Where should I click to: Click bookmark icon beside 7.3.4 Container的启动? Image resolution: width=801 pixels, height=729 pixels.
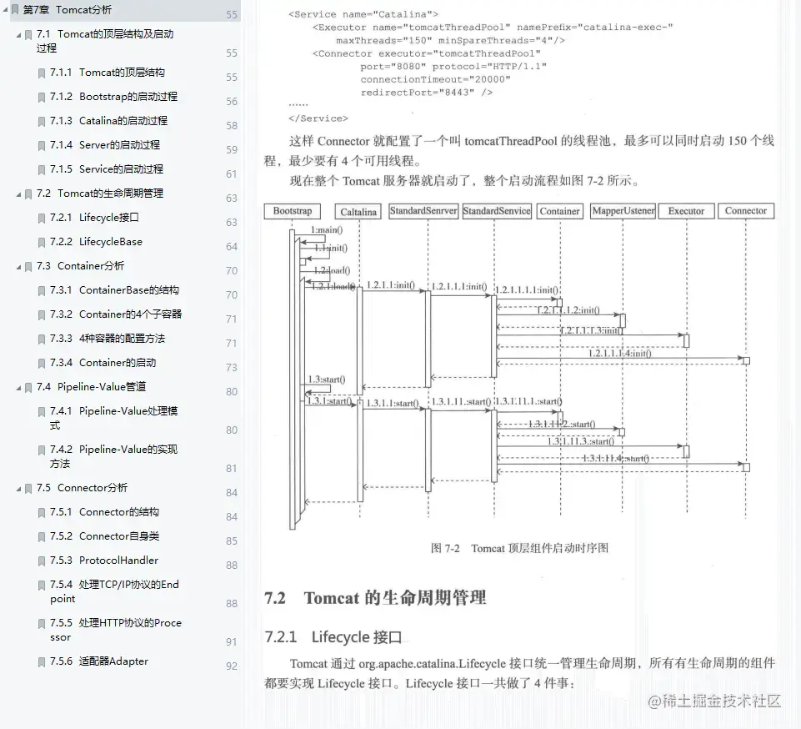coord(42,364)
